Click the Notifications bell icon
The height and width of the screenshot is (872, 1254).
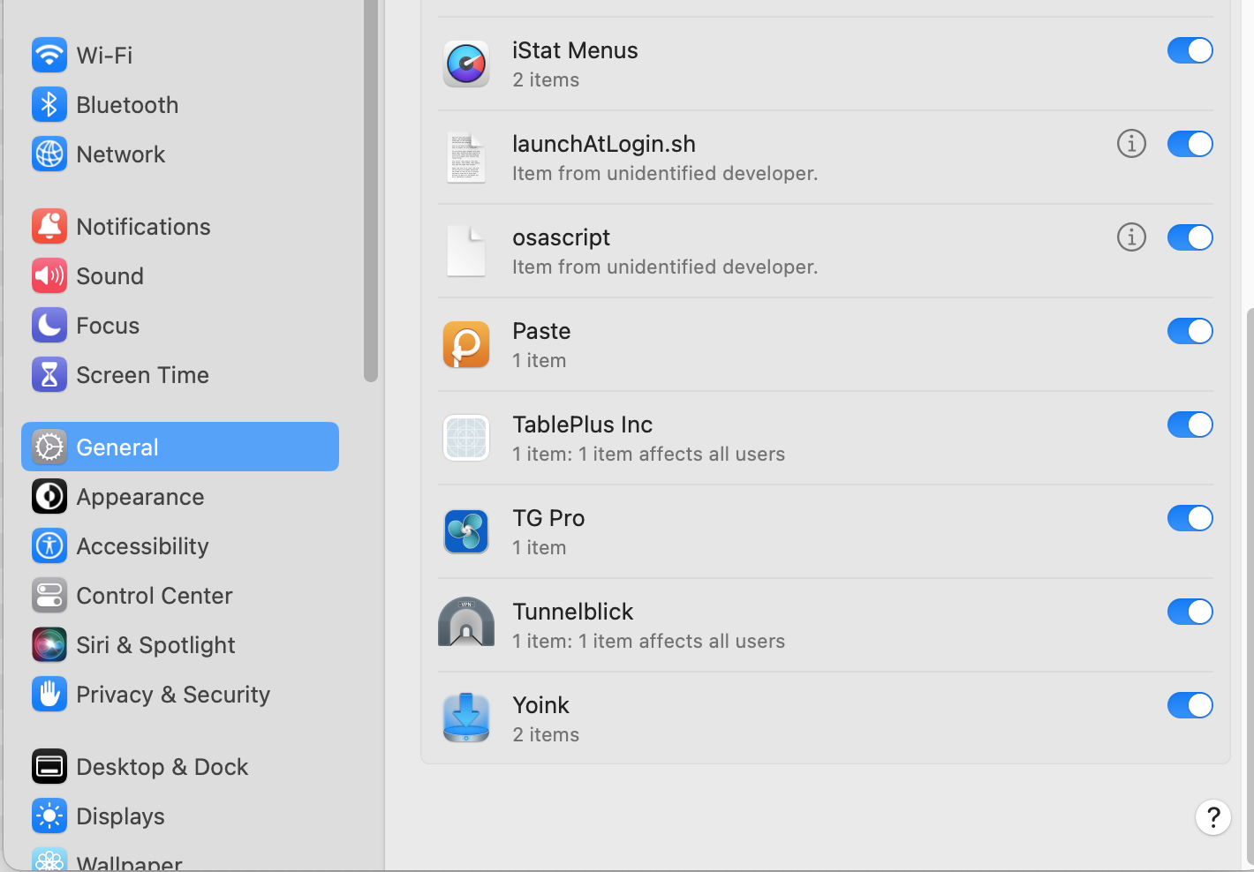(49, 226)
